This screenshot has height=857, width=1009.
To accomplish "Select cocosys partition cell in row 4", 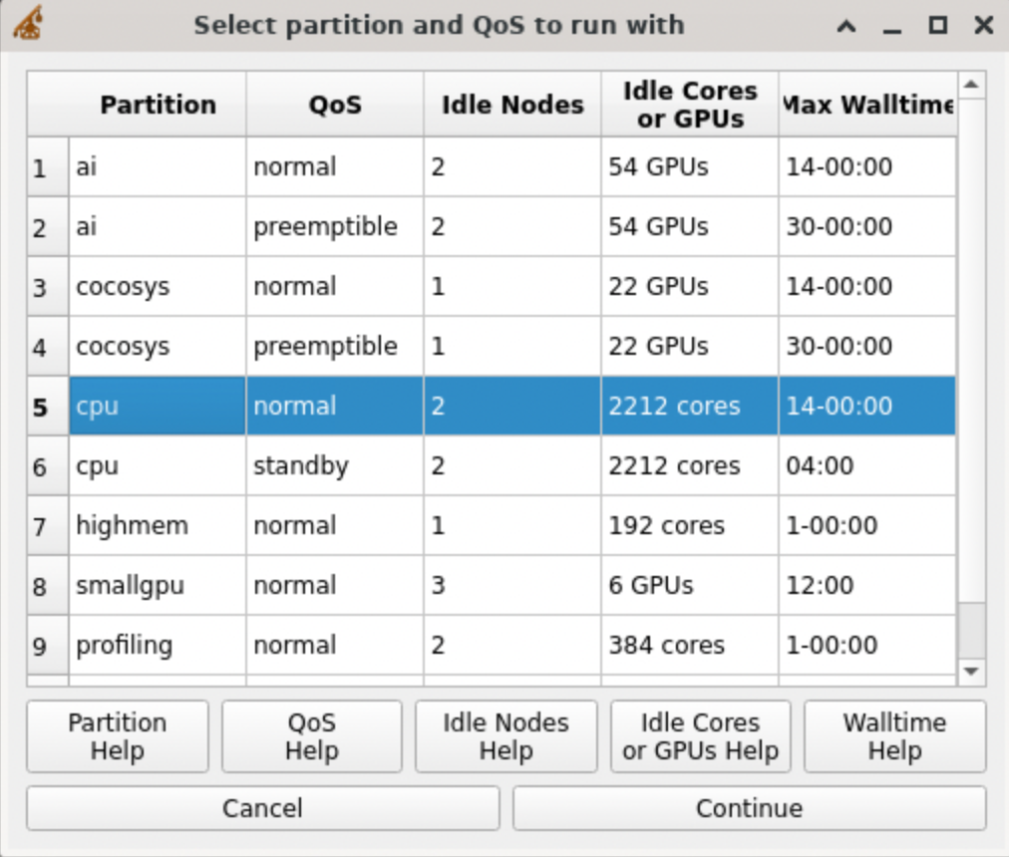I will tap(158, 346).
